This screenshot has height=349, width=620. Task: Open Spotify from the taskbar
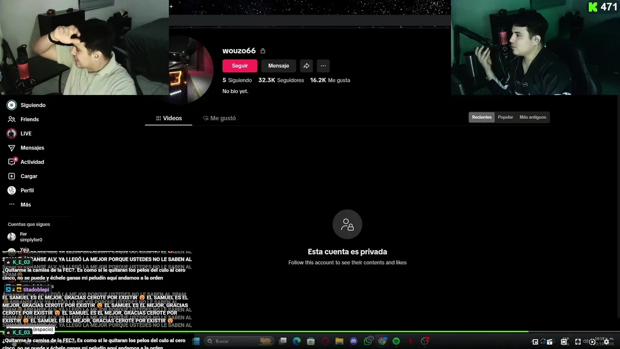coord(396,341)
